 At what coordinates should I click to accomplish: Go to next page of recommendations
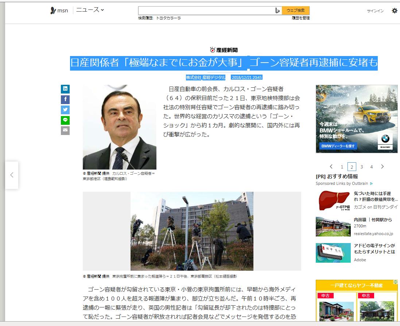click(382, 167)
